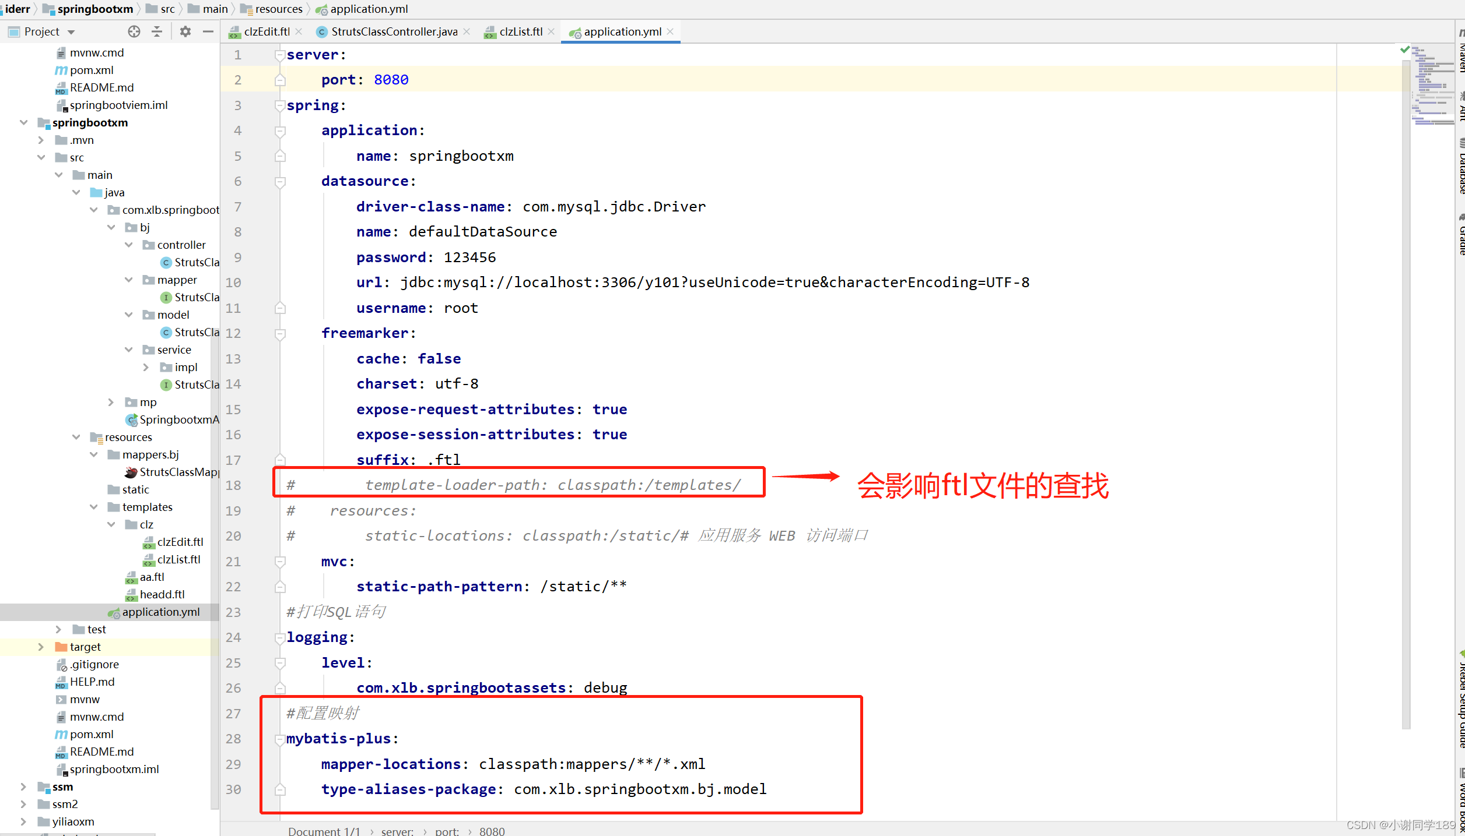1465x836 pixels.
Task: Click the locate/select opened file target icon
Action: coord(134,31)
